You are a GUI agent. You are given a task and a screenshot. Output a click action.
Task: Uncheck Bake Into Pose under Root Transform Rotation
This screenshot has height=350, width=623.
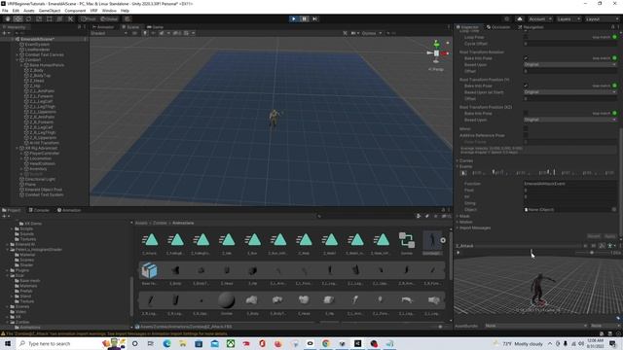point(526,58)
